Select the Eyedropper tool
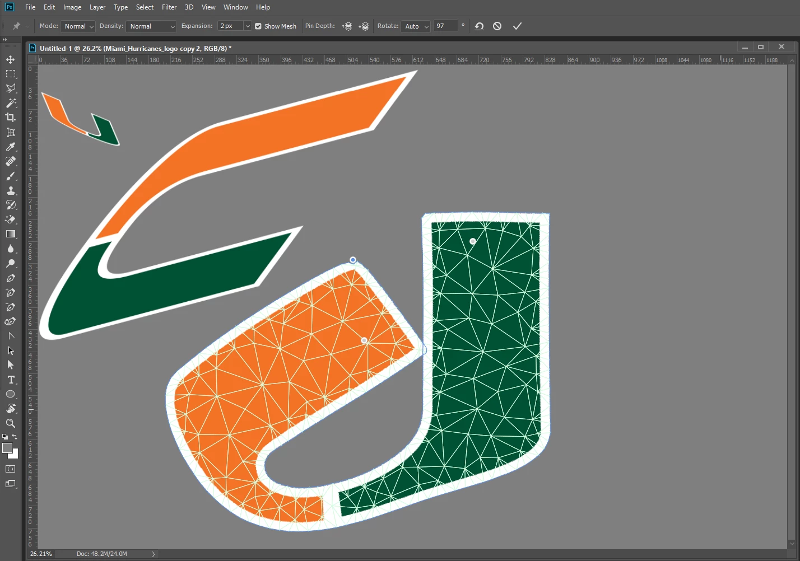The width and height of the screenshot is (800, 561). coord(11,147)
